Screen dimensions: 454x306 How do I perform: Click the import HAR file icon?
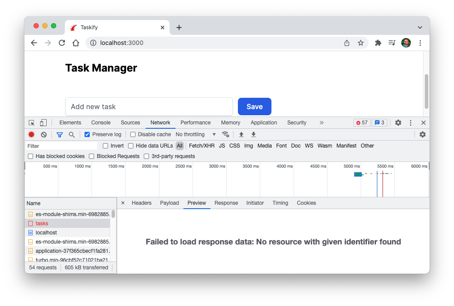pos(241,134)
